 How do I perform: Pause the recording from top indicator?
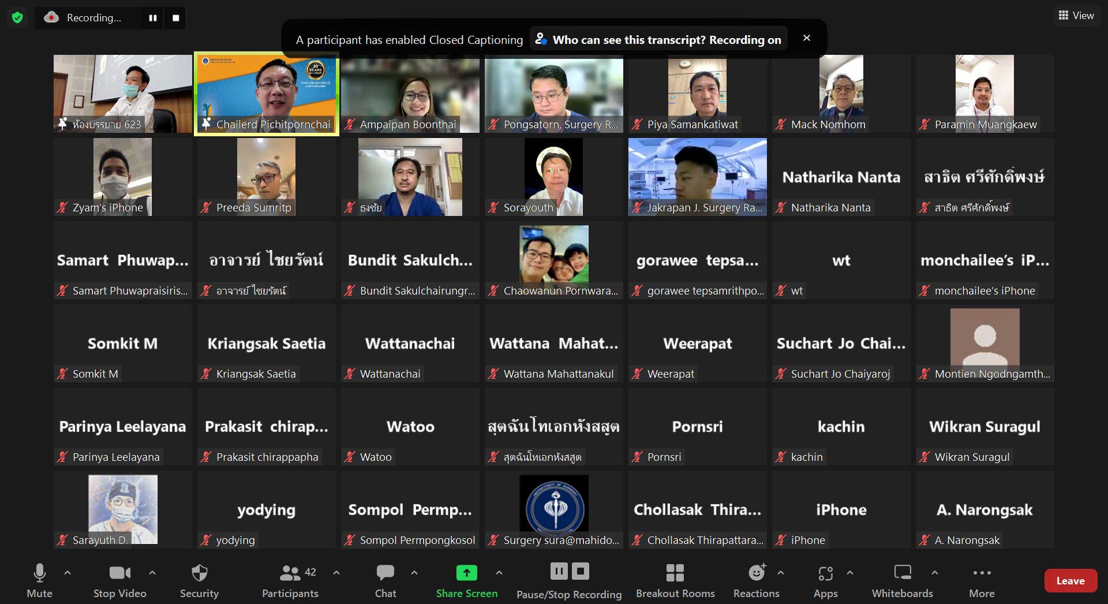point(153,18)
